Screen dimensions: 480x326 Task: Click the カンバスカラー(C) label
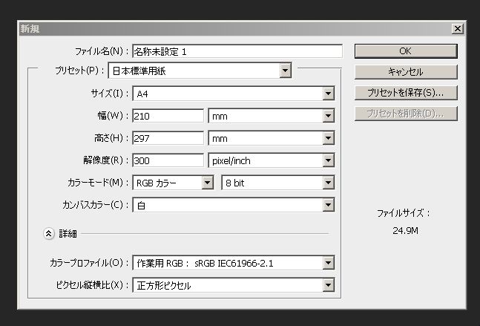click(x=95, y=205)
